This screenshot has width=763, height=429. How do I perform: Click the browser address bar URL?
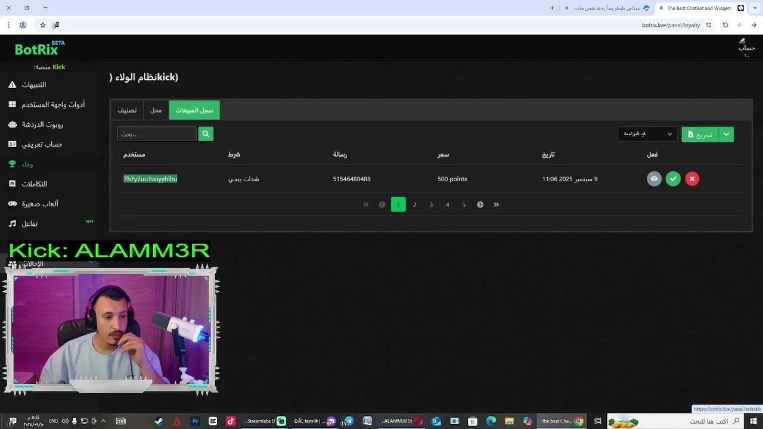(x=671, y=25)
